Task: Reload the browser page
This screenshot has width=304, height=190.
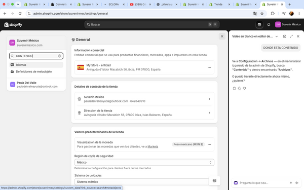Action: pos(20,13)
